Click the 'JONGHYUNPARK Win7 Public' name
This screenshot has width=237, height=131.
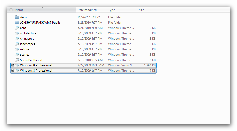click(40, 23)
